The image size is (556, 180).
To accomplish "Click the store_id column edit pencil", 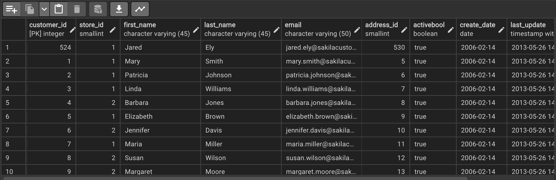I will (x=112, y=30).
